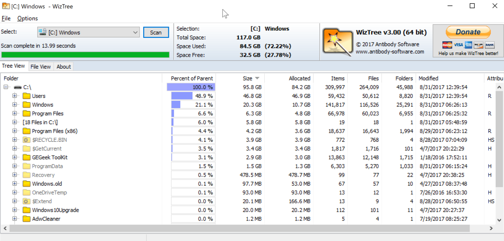Click the Windows10Upgrade folder icon

coord(27,210)
